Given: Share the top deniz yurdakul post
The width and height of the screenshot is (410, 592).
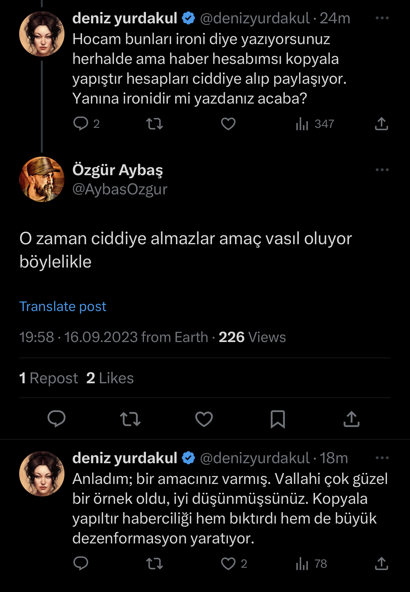Looking at the screenshot, I should pos(381,124).
